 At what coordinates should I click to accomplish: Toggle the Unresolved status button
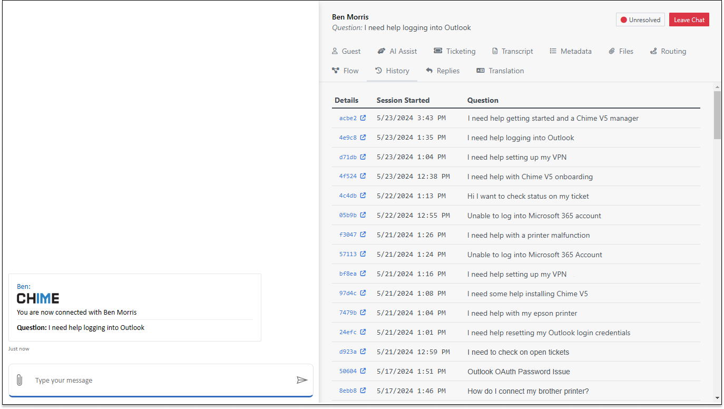(x=640, y=20)
